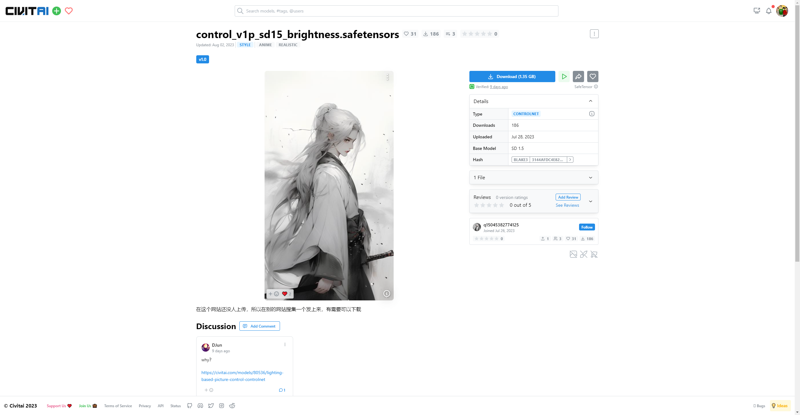Open image info icon on preview
Screen dimensions: 800x415
point(387,294)
